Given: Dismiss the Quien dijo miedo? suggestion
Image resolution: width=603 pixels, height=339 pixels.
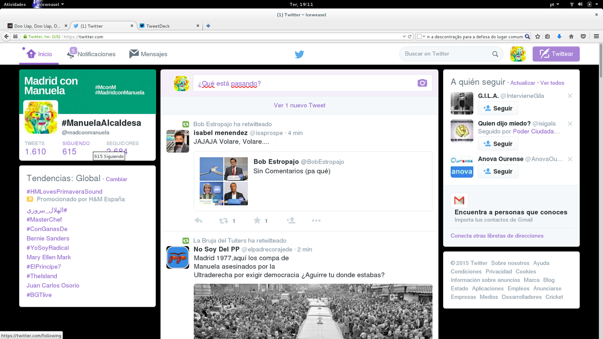Looking at the screenshot, I should pyautogui.click(x=570, y=124).
